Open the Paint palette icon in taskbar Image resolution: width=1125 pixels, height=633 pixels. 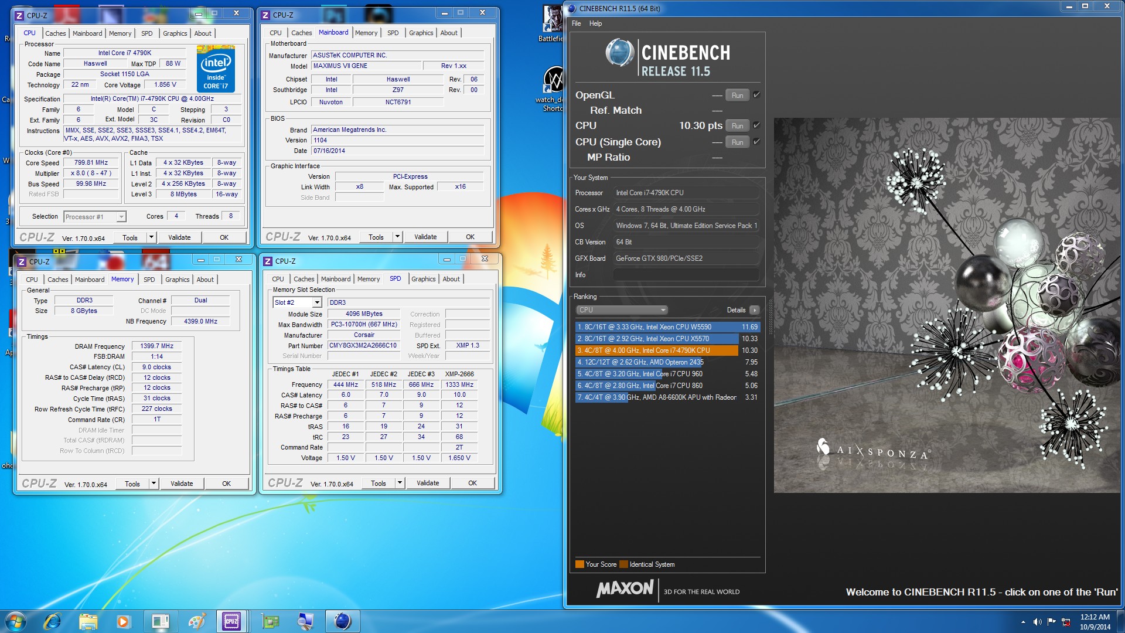tap(196, 621)
